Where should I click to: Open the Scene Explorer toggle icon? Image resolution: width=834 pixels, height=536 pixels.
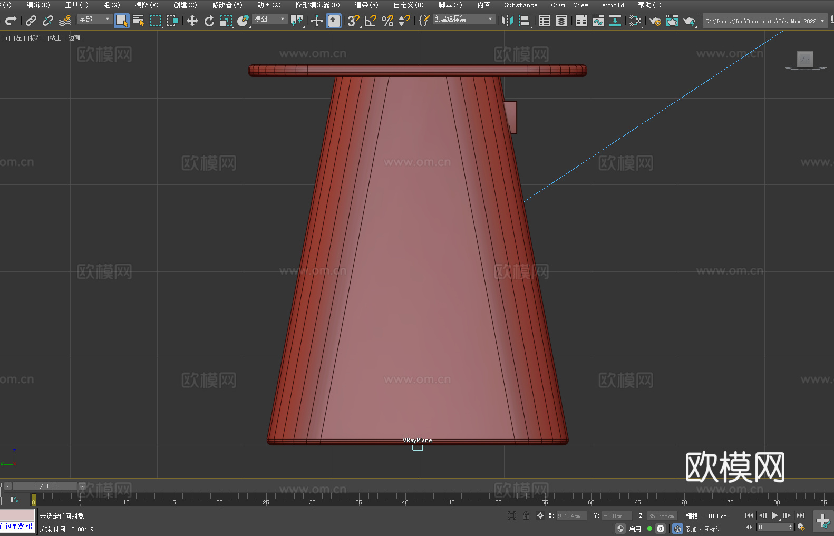tap(545, 21)
